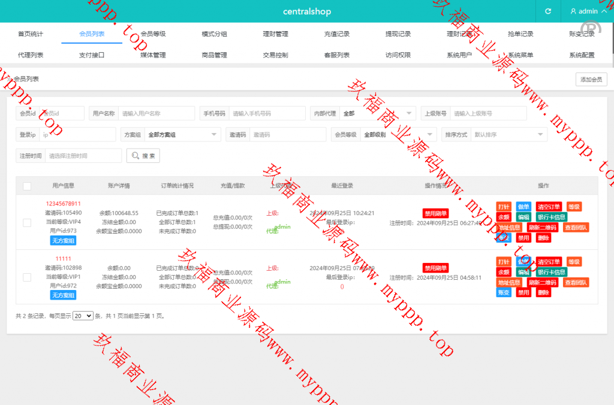Open the 内部代理 dropdown
Image resolution: width=614 pixels, height=405 pixels.
377,113
